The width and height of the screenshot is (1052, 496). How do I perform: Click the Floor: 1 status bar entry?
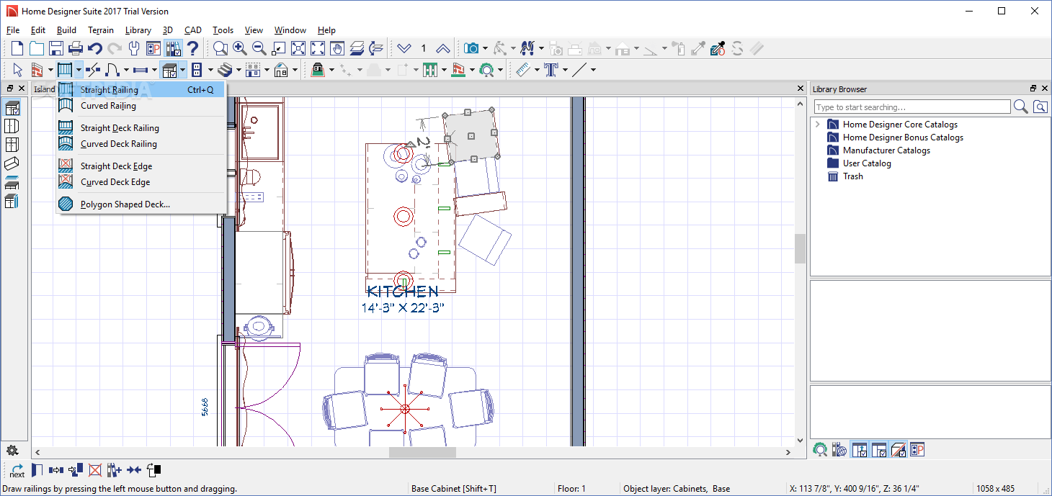click(x=571, y=489)
